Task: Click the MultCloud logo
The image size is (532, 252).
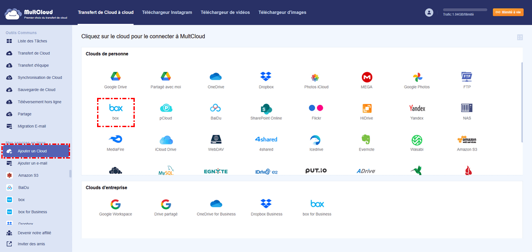Action: 36,13
